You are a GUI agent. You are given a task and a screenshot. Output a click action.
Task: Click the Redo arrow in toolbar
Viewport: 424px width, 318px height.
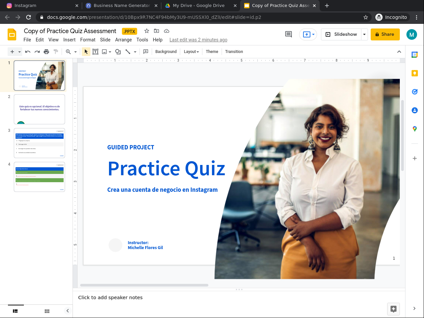pos(37,52)
